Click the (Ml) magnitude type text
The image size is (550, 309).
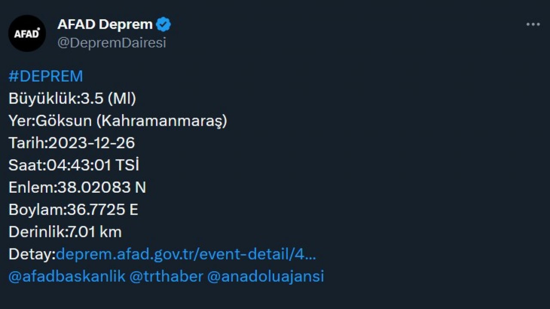122,99
